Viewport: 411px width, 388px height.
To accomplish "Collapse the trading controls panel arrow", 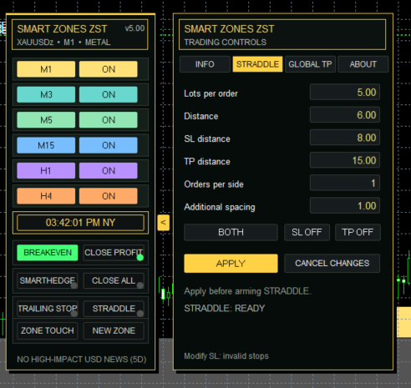I will 163,223.
